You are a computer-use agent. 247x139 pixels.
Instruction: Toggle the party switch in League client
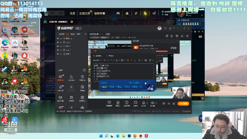(170, 22)
